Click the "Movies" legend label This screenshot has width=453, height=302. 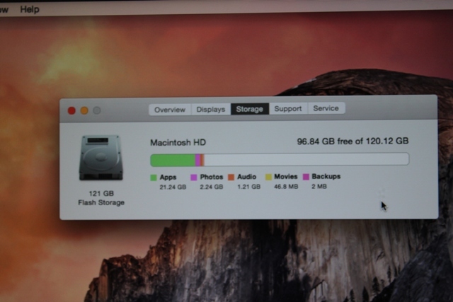pos(286,176)
